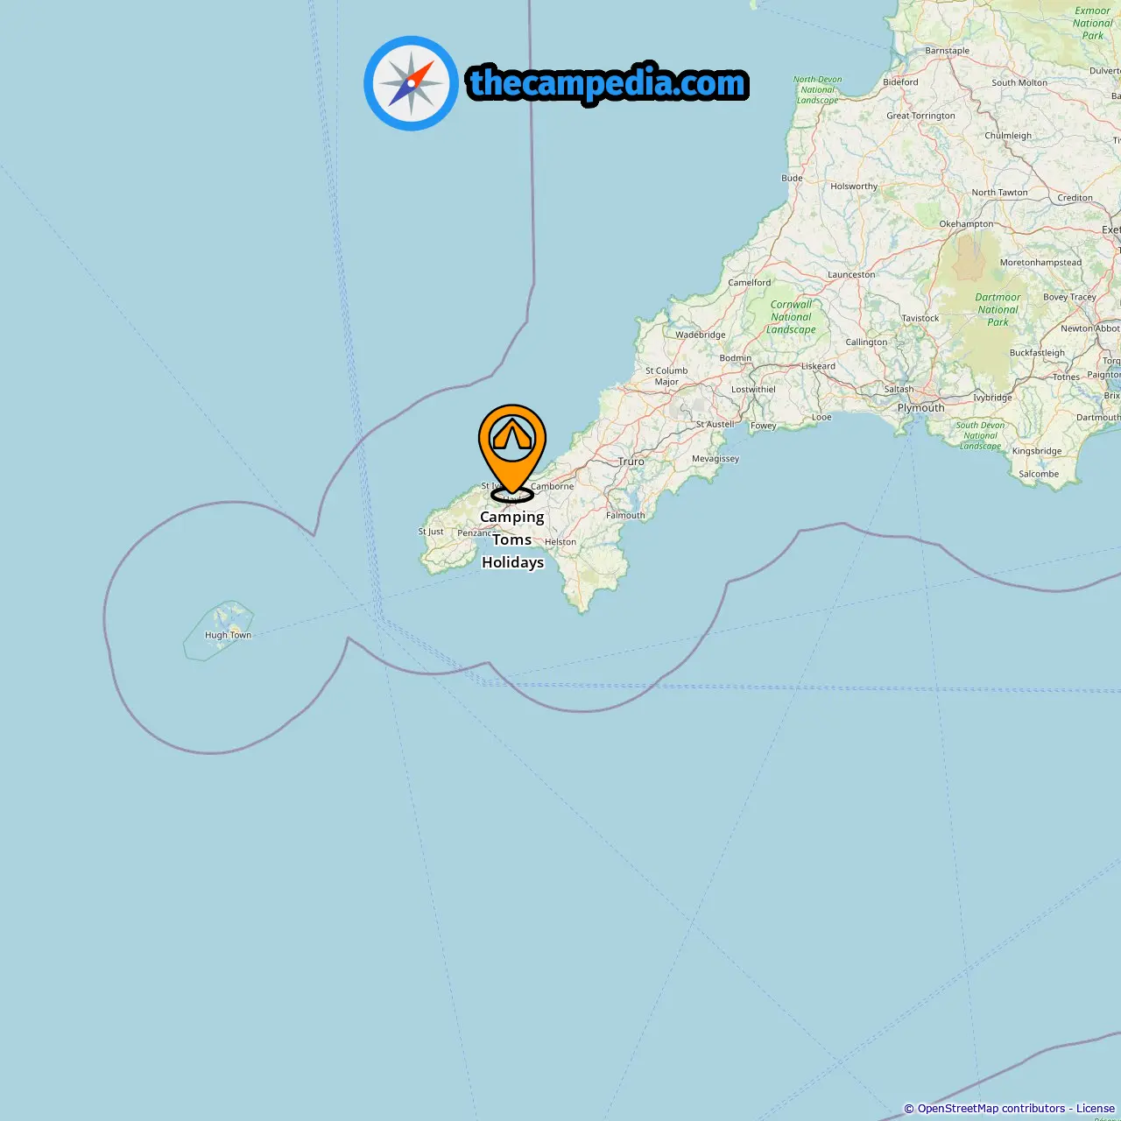Select the Barnstaple town label
The width and height of the screenshot is (1121, 1121).
point(948,51)
